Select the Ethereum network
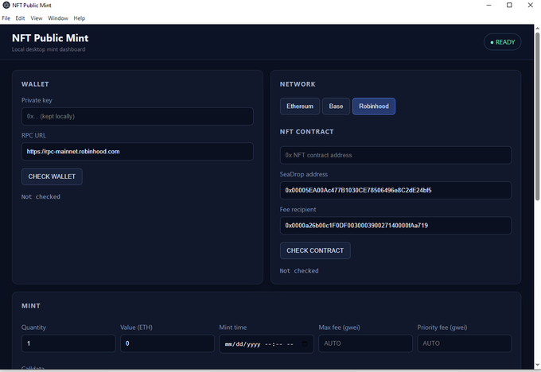Screen dimensions: 541x372 (x=300, y=107)
